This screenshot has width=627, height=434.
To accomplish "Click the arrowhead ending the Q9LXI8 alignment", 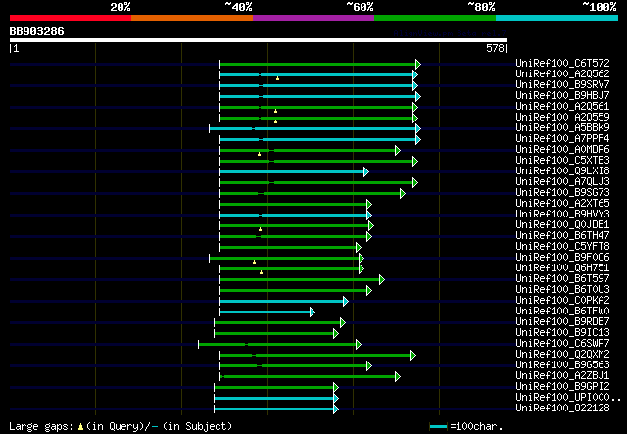I will [366, 172].
